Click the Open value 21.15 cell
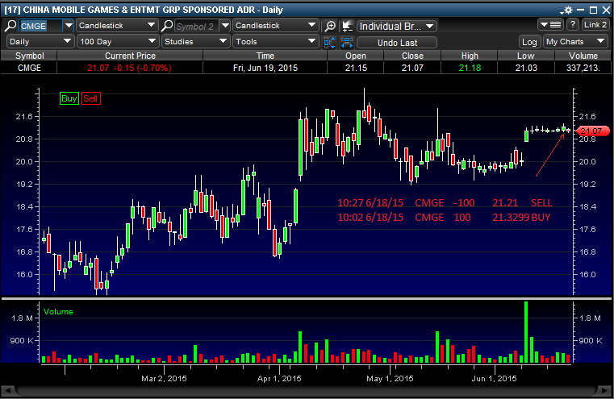 tap(356, 68)
